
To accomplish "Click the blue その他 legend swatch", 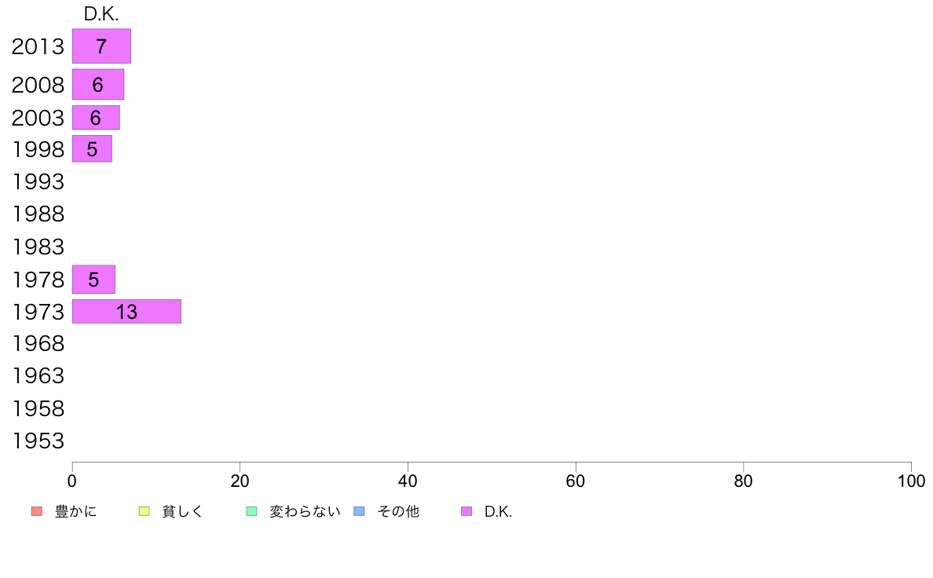I will (x=360, y=511).
